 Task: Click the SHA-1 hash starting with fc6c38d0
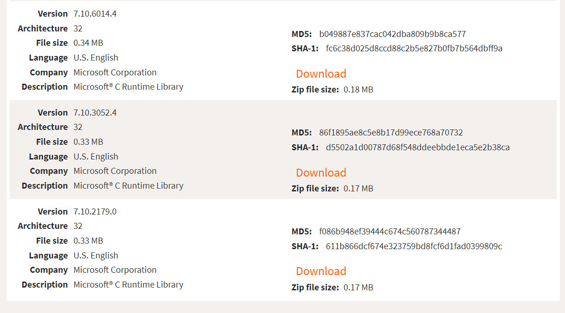pyautogui.click(x=414, y=49)
